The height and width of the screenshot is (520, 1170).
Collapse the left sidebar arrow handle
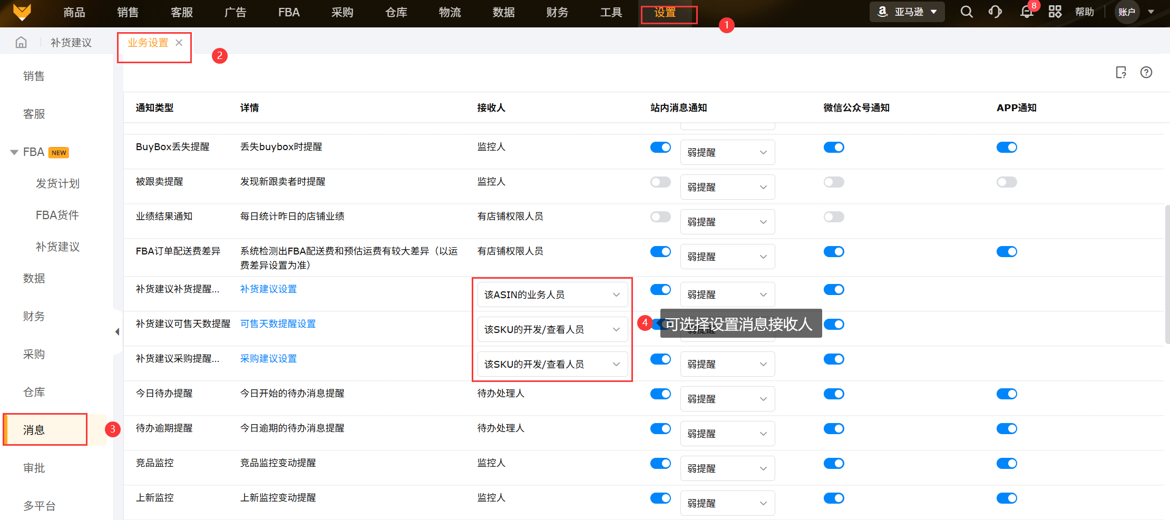tap(117, 331)
